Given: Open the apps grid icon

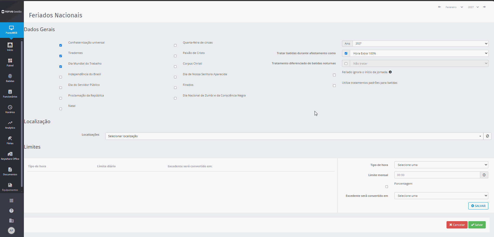Looking at the screenshot, I should click(11, 200).
